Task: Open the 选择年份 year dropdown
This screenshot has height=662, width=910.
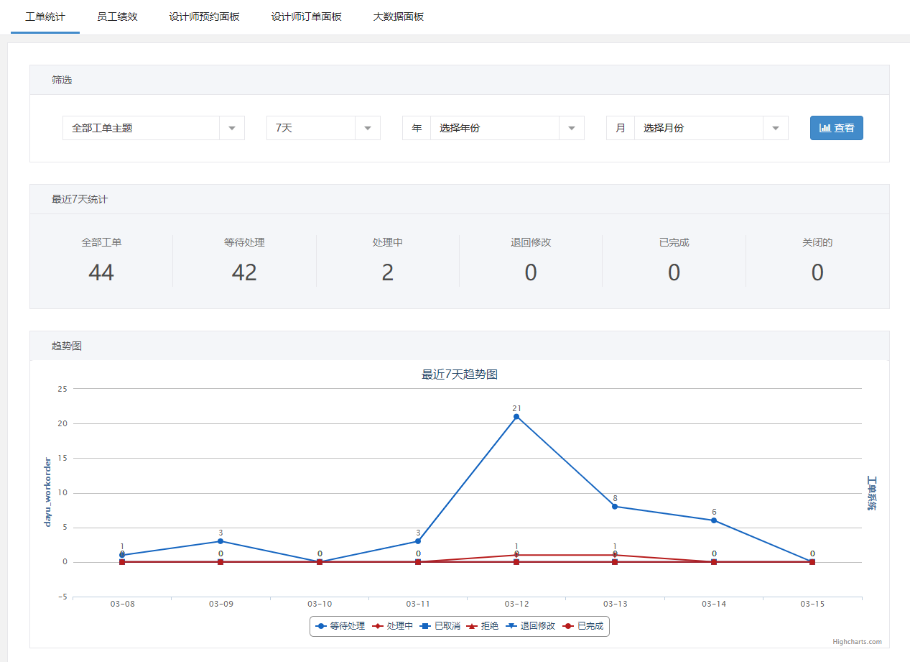Action: [506, 128]
